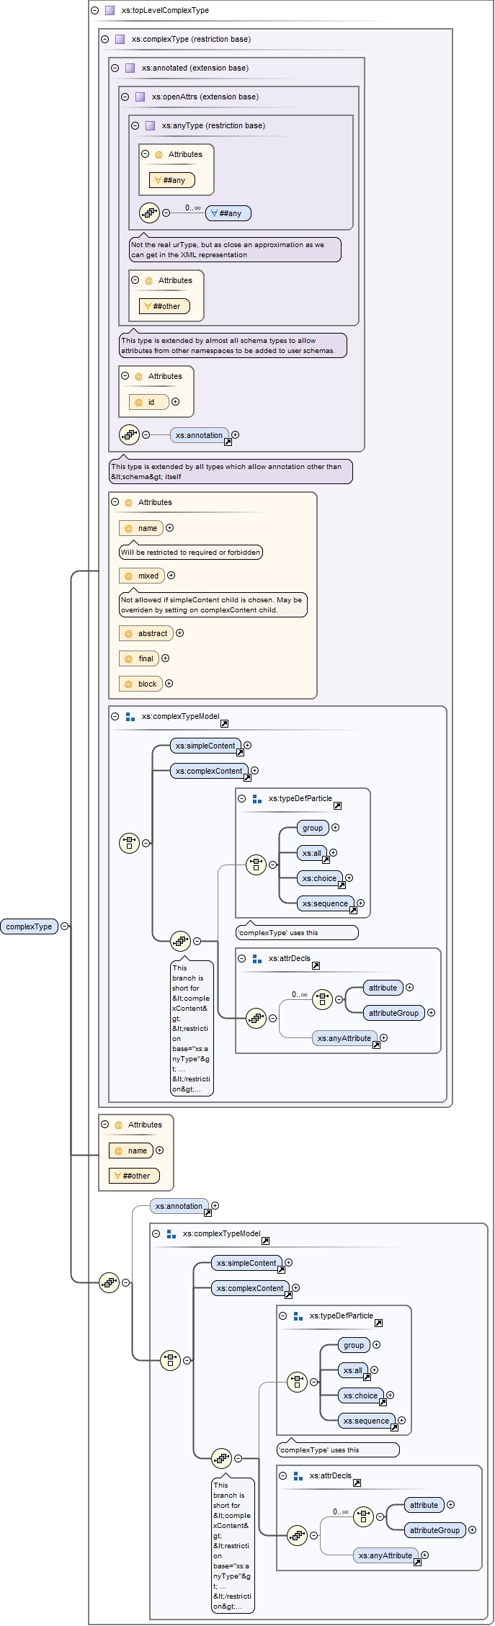Click the @ icon on abstract attribute
The width and height of the screenshot is (495, 1626).
coord(128,633)
